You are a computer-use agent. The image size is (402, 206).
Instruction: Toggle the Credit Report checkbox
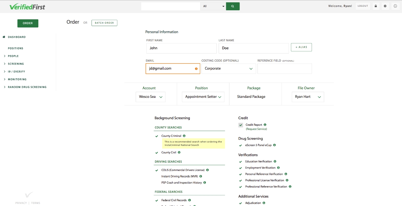pos(241,125)
